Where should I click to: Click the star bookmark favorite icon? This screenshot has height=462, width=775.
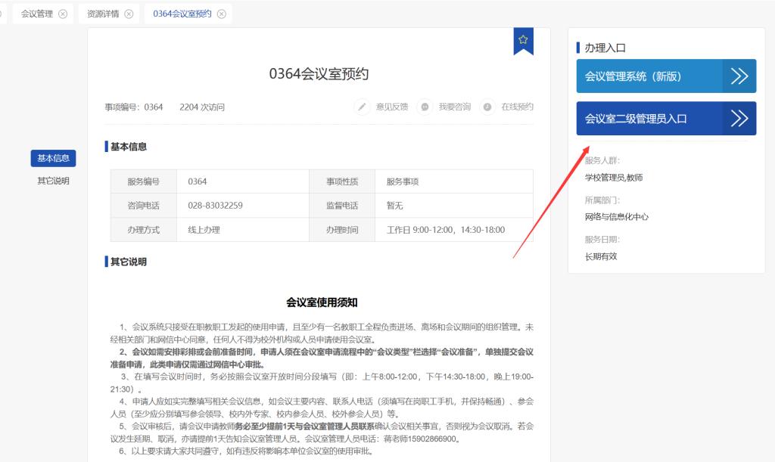[523, 40]
